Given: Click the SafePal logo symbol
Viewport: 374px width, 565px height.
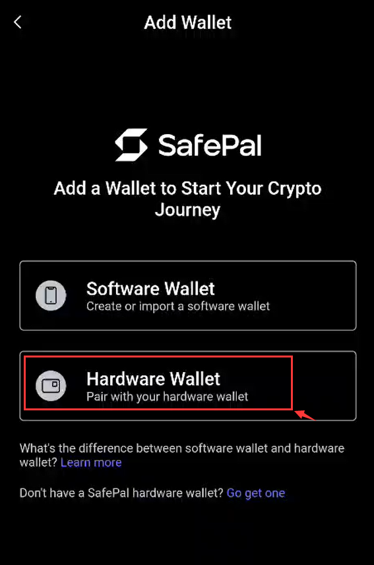Looking at the screenshot, I should [x=131, y=145].
